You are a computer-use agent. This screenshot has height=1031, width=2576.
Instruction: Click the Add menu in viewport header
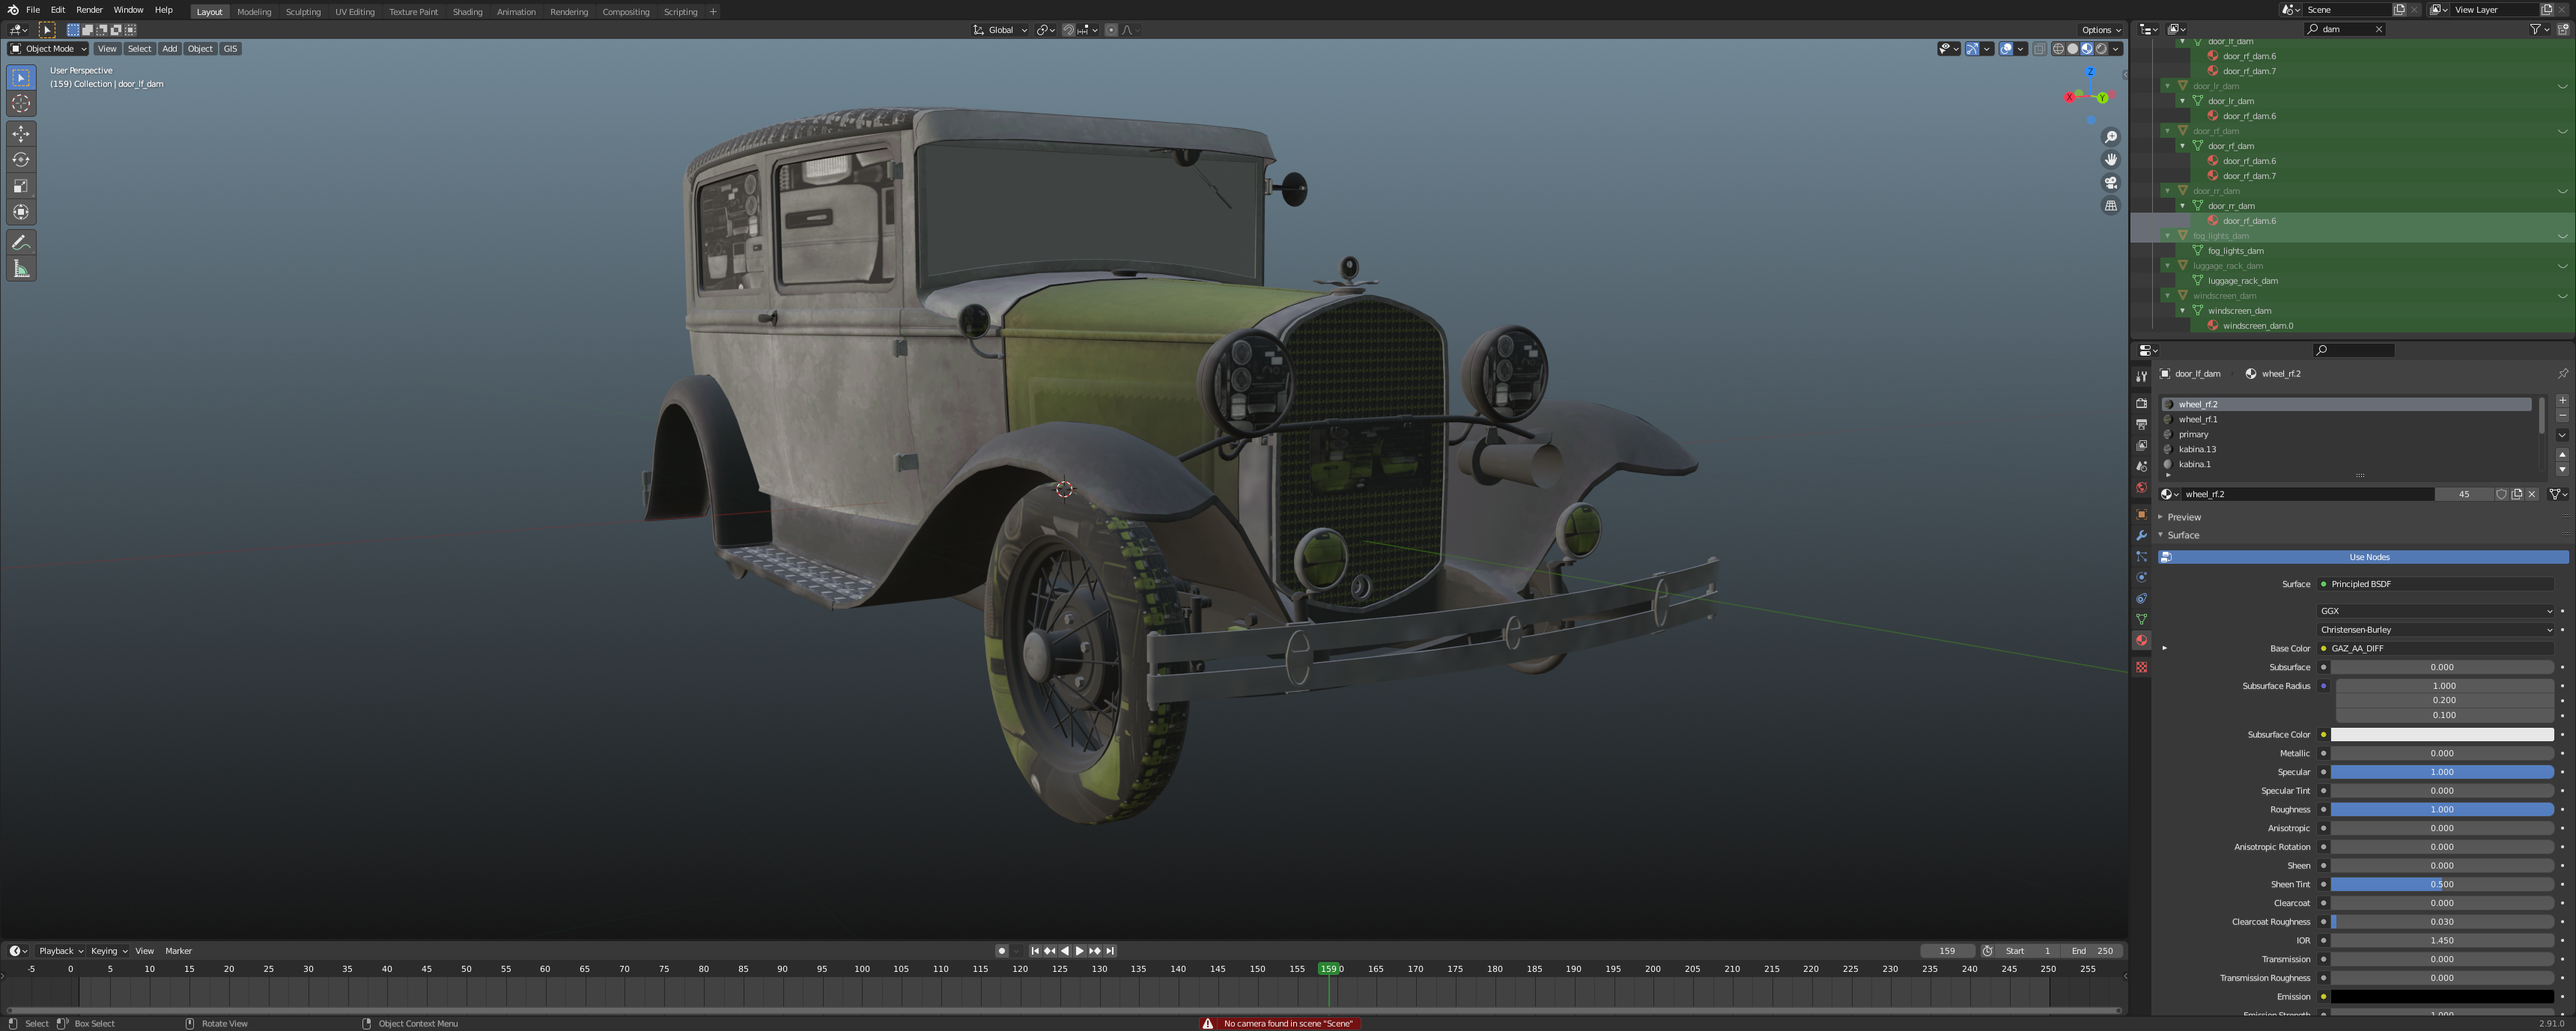[169, 49]
